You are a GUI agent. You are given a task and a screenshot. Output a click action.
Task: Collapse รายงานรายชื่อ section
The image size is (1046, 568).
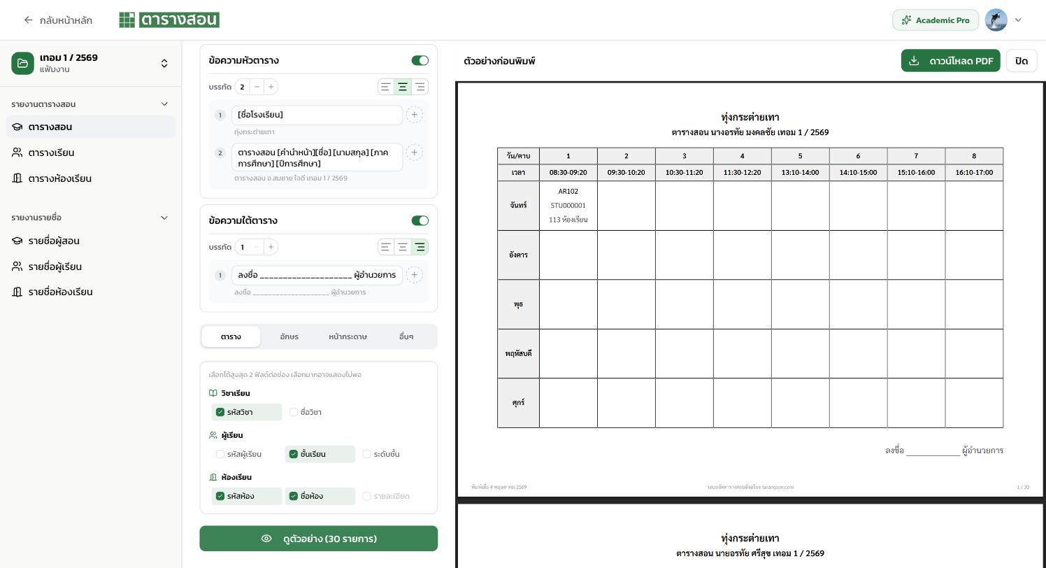[x=164, y=218]
